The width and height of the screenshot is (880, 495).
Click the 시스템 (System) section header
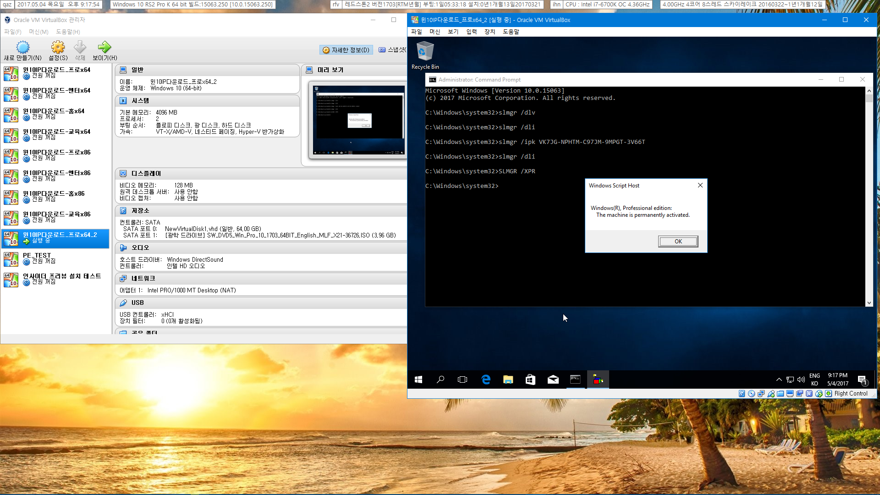pyautogui.click(x=207, y=100)
